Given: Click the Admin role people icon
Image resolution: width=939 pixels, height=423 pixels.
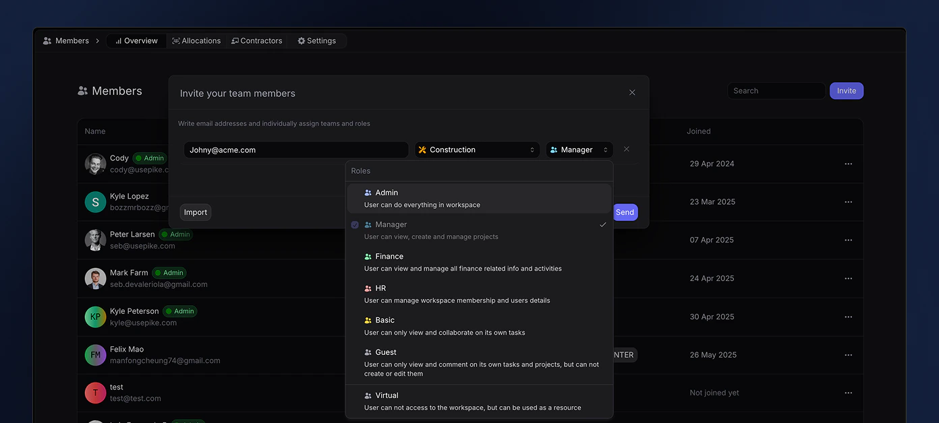Looking at the screenshot, I should coord(368,193).
